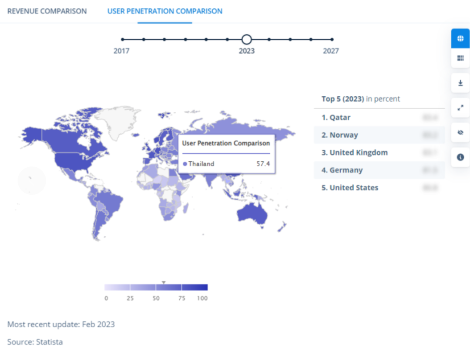Select User Penetration Comparison tab
This screenshot has height=349, width=470.
pos(164,11)
